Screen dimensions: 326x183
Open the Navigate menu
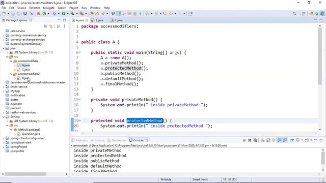[x=49, y=8]
